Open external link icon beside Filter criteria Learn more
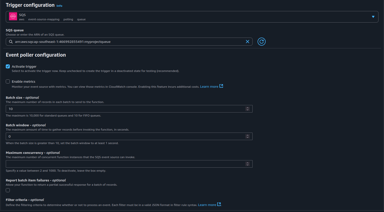 (x=219, y=204)
